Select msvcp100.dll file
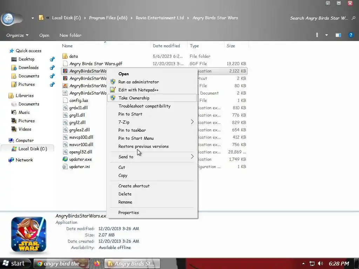Image resolution: width=359 pixels, height=269 pixels. [x=81, y=137]
